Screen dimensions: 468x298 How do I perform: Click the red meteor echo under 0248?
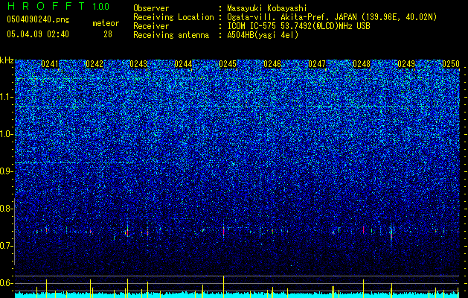(363, 229)
